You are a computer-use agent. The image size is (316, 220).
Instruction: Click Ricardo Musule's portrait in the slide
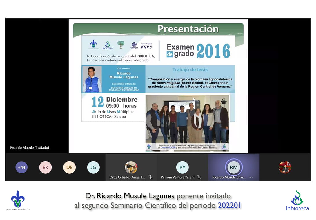point(92,79)
